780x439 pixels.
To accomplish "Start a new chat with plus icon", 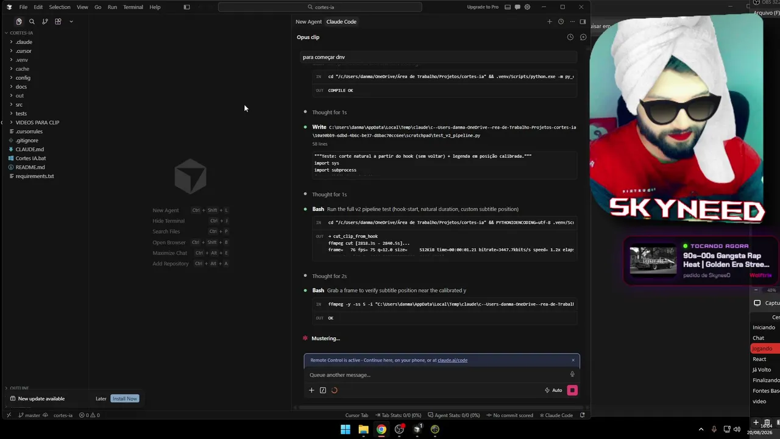I will coord(549,21).
